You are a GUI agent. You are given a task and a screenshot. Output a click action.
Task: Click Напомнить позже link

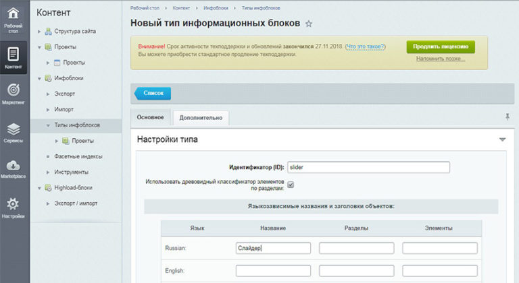point(441,59)
